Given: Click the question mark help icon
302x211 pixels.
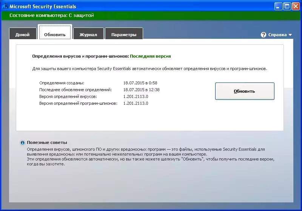Looking at the screenshot, I should [x=263, y=35].
